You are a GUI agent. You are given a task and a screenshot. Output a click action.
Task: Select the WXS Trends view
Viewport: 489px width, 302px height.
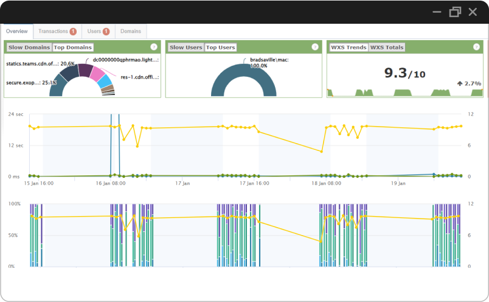tap(349, 47)
